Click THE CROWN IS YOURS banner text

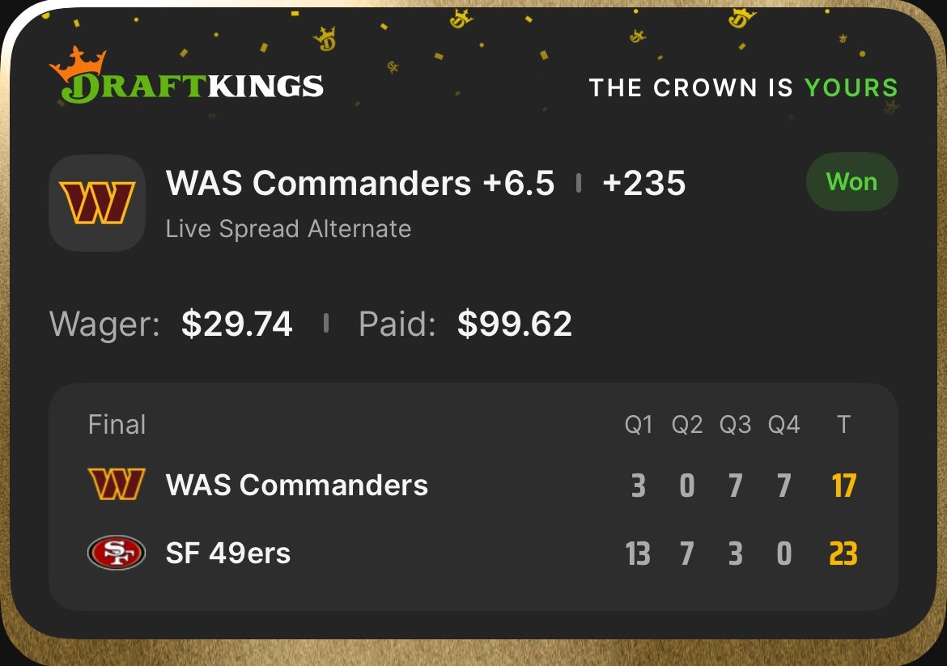click(x=744, y=87)
